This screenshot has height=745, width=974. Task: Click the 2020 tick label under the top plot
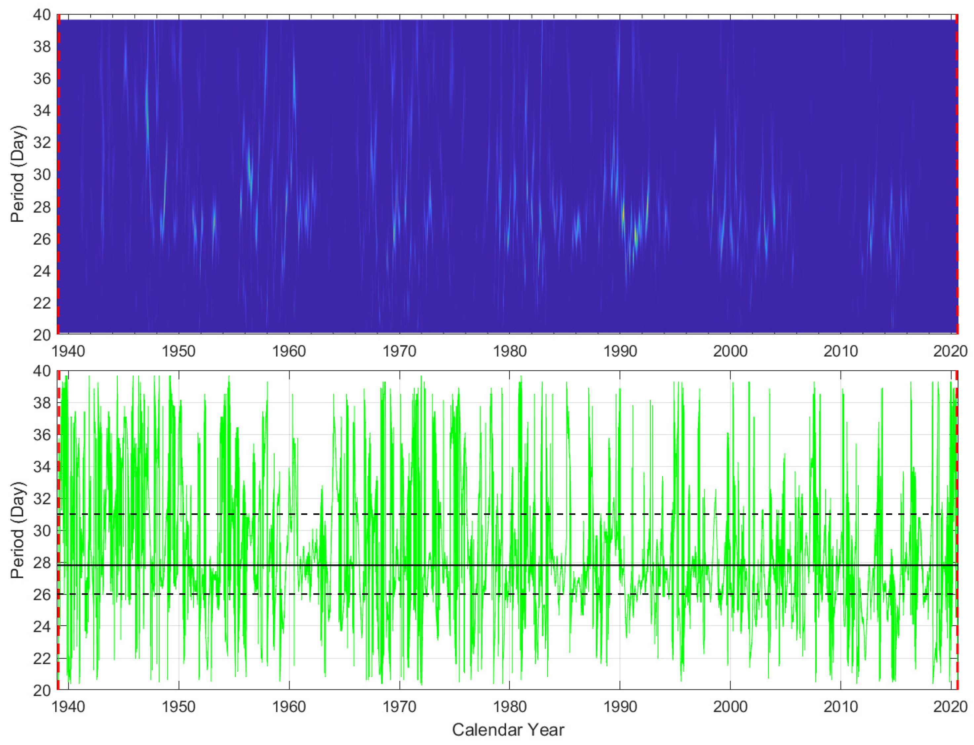coord(950,352)
